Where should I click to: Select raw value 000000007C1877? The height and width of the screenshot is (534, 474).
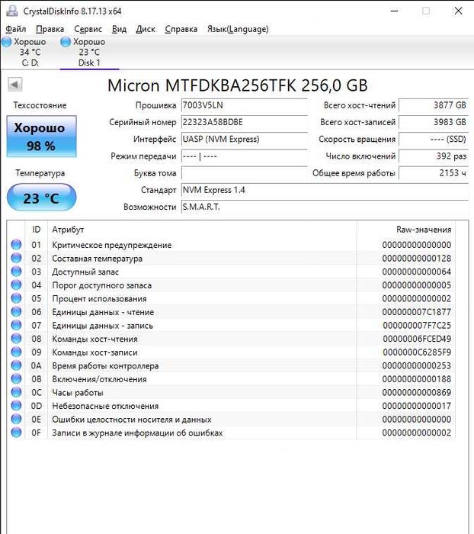(x=417, y=312)
